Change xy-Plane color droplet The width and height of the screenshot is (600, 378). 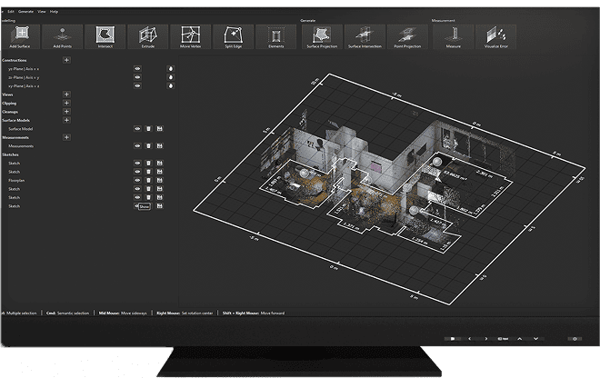(x=171, y=85)
